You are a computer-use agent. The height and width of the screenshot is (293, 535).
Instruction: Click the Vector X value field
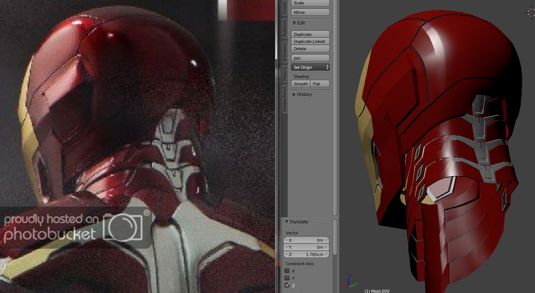tap(306, 240)
